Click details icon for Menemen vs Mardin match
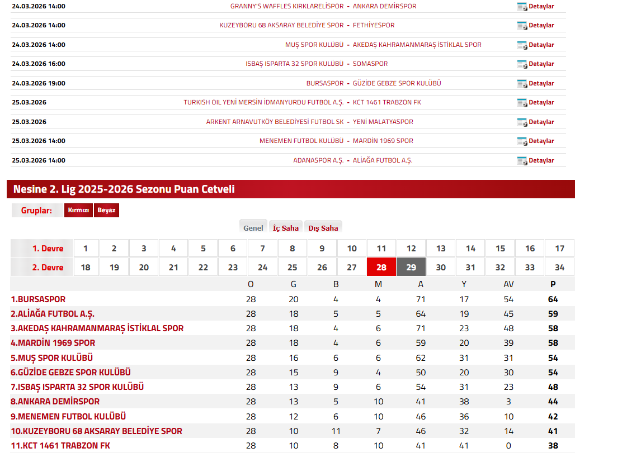The width and height of the screenshot is (641, 453). pos(522,141)
